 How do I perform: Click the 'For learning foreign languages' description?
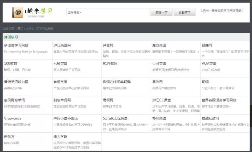coord(26,51)
